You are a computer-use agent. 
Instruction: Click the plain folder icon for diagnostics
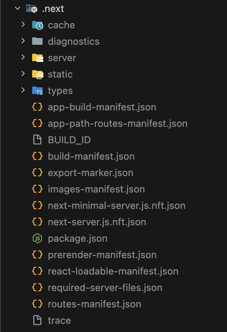pyautogui.click(x=37, y=41)
